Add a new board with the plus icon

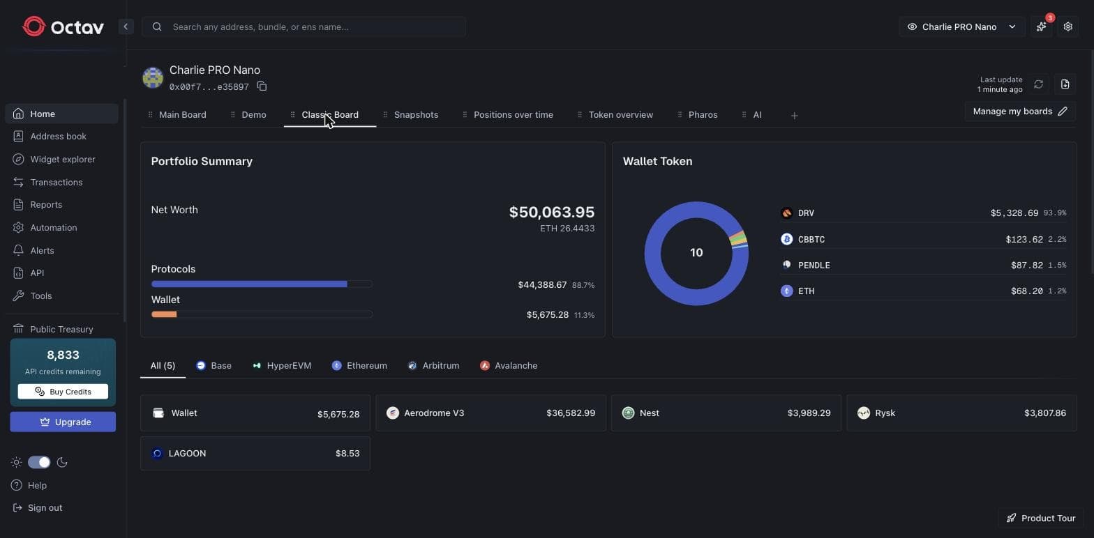coord(794,116)
